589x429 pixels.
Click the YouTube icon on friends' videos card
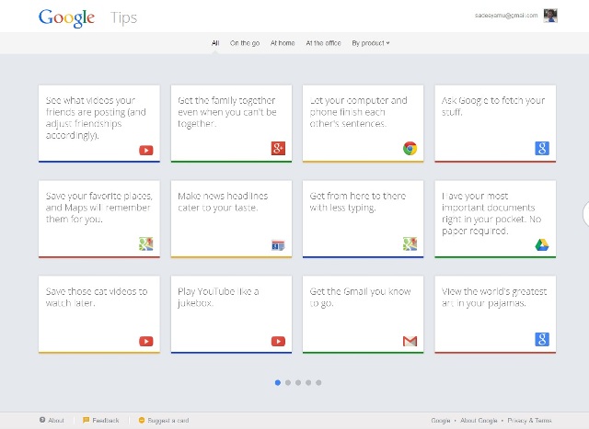pyautogui.click(x=146, y=150)
